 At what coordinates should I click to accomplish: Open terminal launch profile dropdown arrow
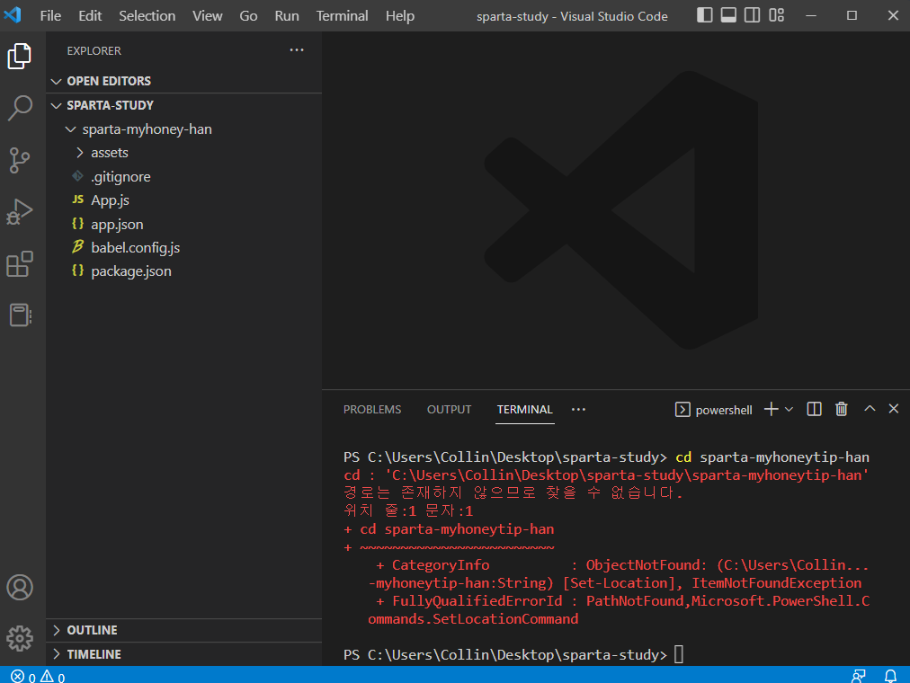790,409
